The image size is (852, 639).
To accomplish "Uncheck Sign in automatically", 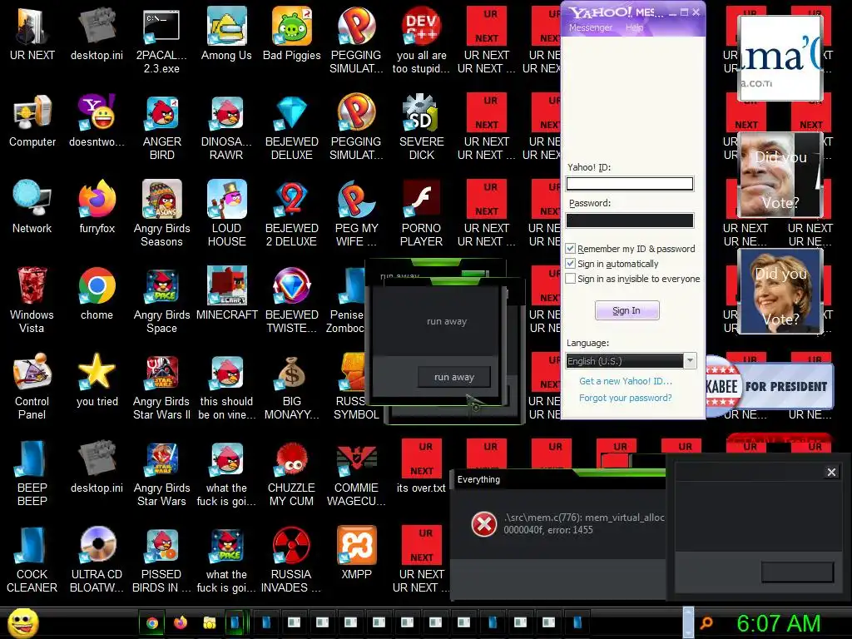I will pos(571,264).
